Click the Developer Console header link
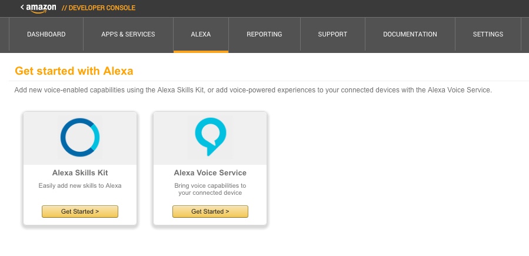The image size is (529, 256). [98, 8]
